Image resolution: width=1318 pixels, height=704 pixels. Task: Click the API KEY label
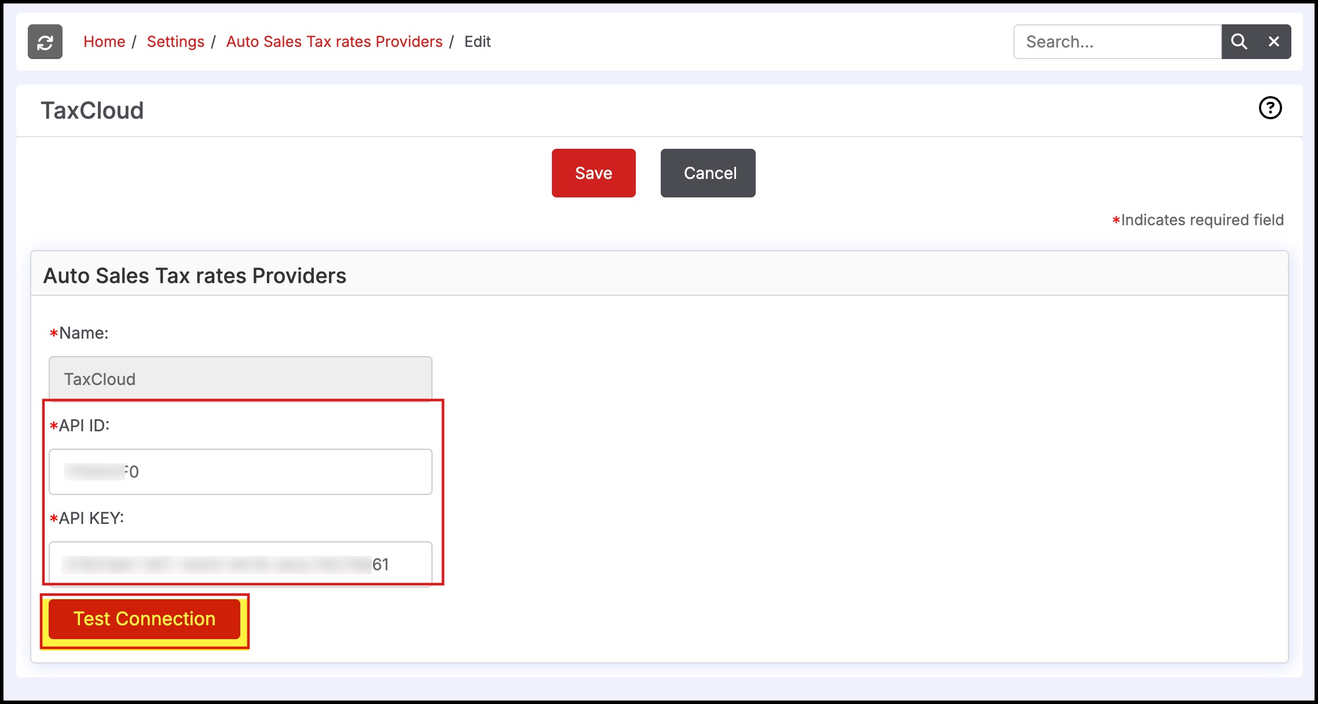point(91,518)
